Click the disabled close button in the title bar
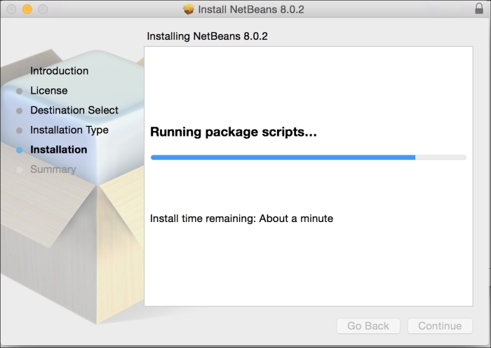Screen dimensions: 491x348 pyautogui.click(x=11, y=9)
